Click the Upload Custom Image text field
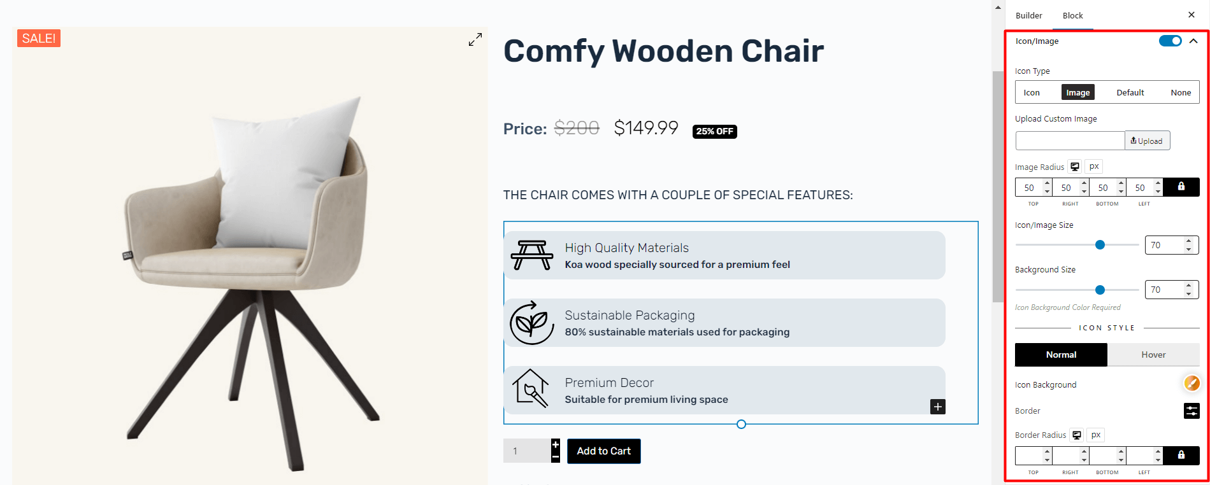Image resolution: width=1210 pixels, height=485 pixels. pos(1070,141)
